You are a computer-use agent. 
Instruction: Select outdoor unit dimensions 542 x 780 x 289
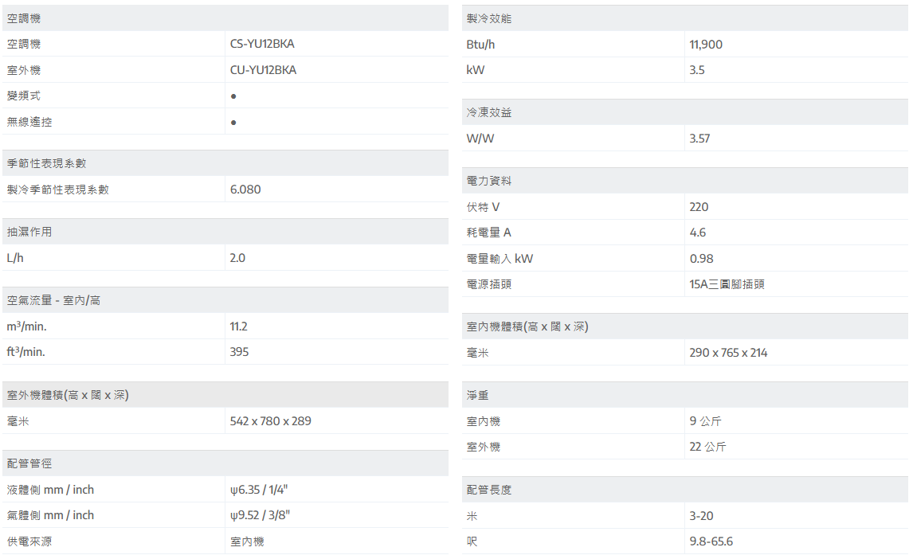[271, 421]
